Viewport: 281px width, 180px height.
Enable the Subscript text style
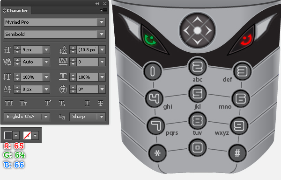(62, 103)
